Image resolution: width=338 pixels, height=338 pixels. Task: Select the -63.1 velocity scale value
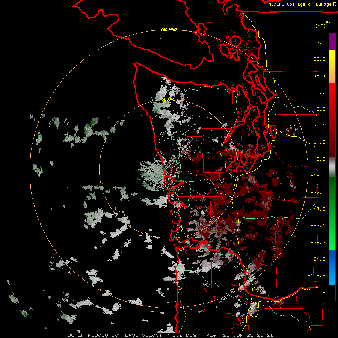point(318,226)
